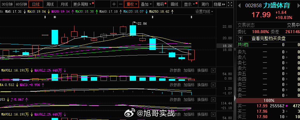Select the 买一 bid row price 17.99
Screen dimensions: 300x120
pyautogui.click(x=262, y=106)
